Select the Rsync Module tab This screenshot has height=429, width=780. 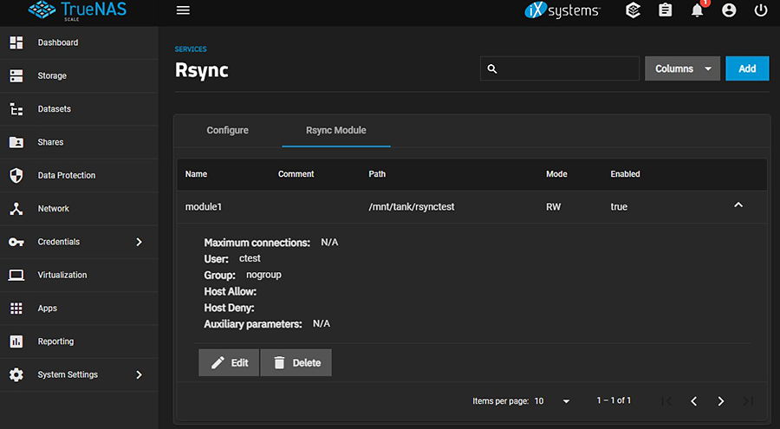(x=335, y=130)
